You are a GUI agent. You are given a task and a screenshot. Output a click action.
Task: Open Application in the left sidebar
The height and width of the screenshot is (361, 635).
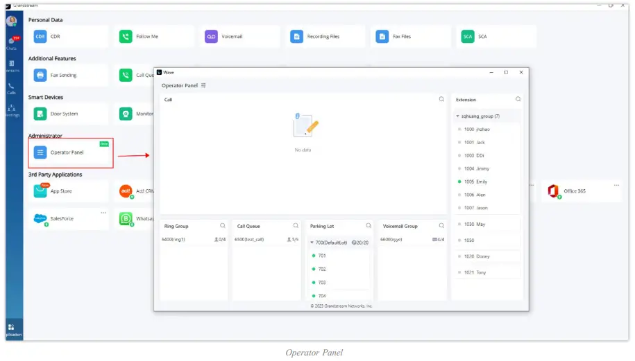(13, 331)
